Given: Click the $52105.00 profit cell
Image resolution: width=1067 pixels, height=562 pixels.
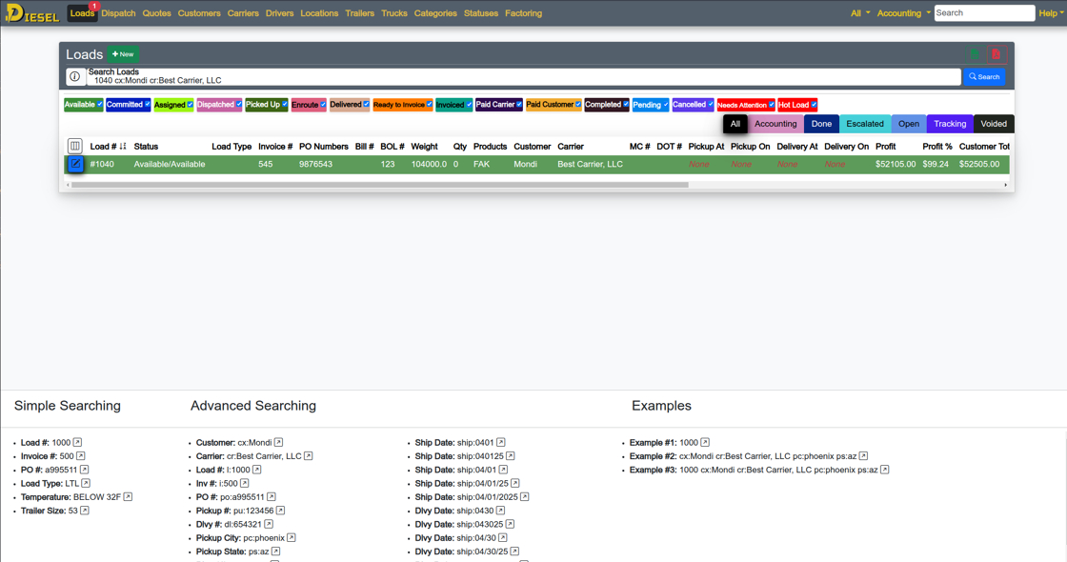Looking at the screenshot, I should tap(896, 164).
